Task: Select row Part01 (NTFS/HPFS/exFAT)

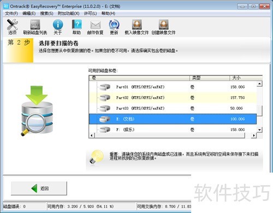Action: coord(173,87)
